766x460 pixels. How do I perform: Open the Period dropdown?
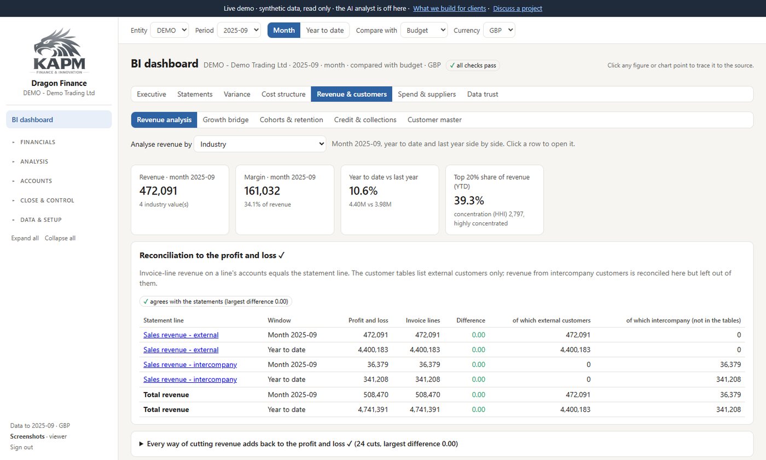[x=239, y=31]
